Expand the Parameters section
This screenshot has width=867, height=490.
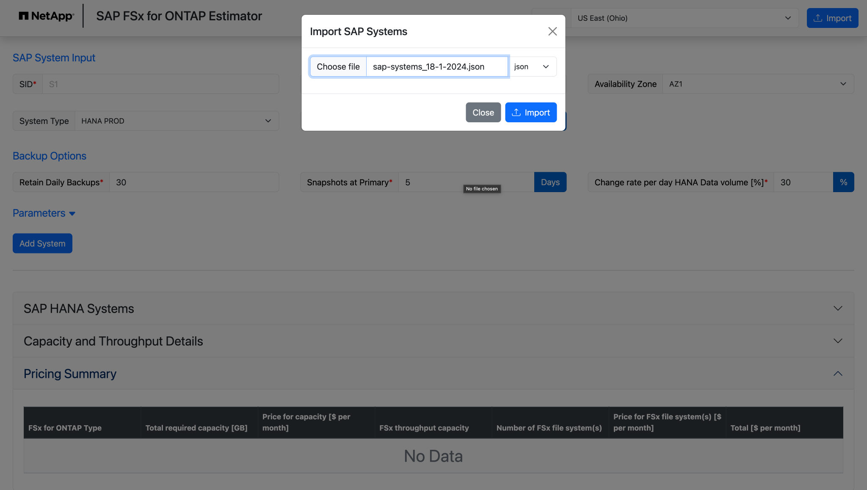tap(44, 213)
